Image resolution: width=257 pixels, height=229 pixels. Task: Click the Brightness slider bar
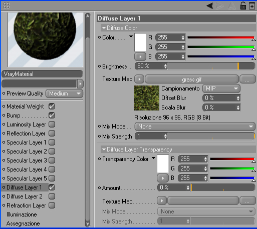point(211,66)
